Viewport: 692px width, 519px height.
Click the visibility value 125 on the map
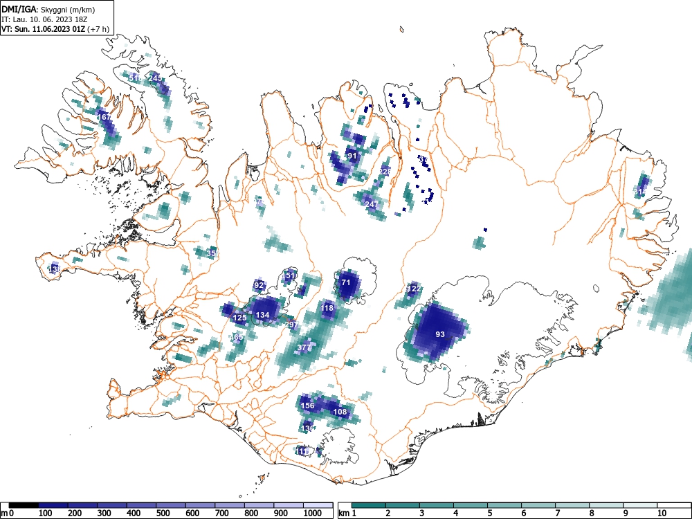(x=239, y=318)
